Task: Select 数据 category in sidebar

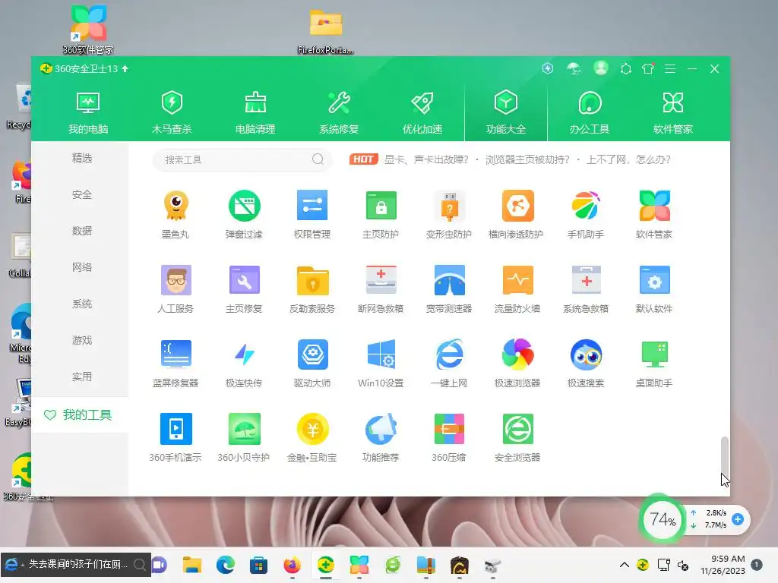Action: point(82,231)
